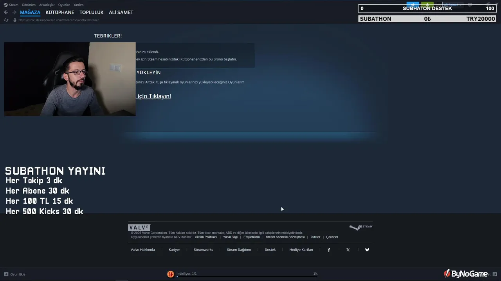Open the Arkadaşlar menu
The height and width of the screenshot is (281, 501).
point(47,5)
